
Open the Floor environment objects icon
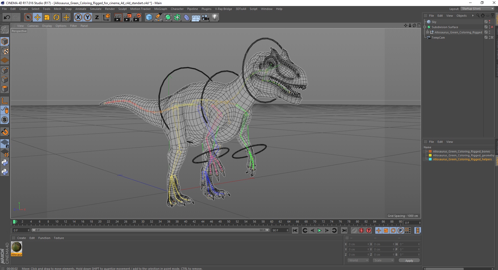click(196, 17)
